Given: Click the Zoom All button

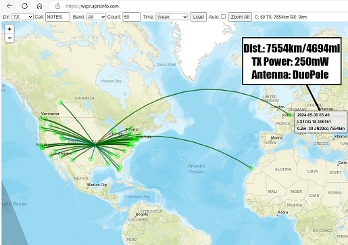Looking at the screenshot, I should tap(240, 17).
